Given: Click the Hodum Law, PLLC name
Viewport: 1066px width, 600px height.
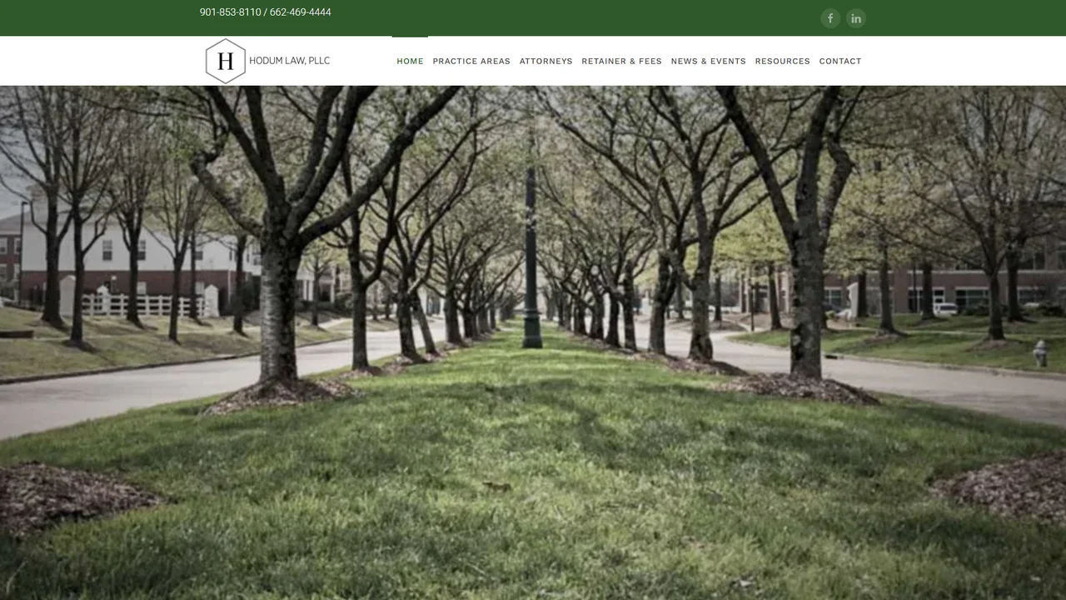Looking at the screenshot, I should (x=290, y=61).
